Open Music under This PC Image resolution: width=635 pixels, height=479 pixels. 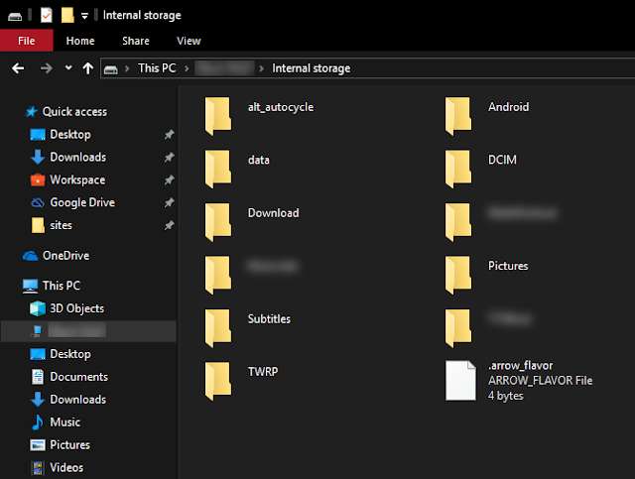point(64,421)
